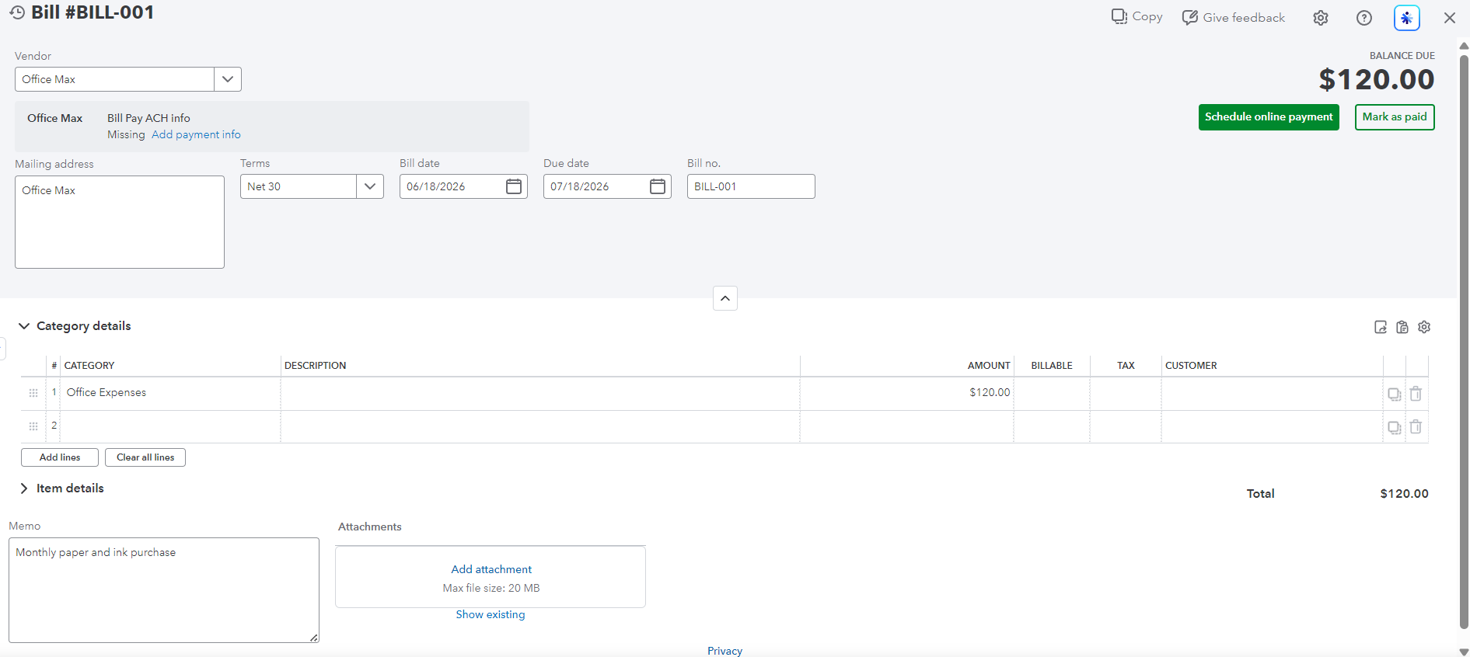Open Vendor dropdown arrow

click(x=228, y=79)
